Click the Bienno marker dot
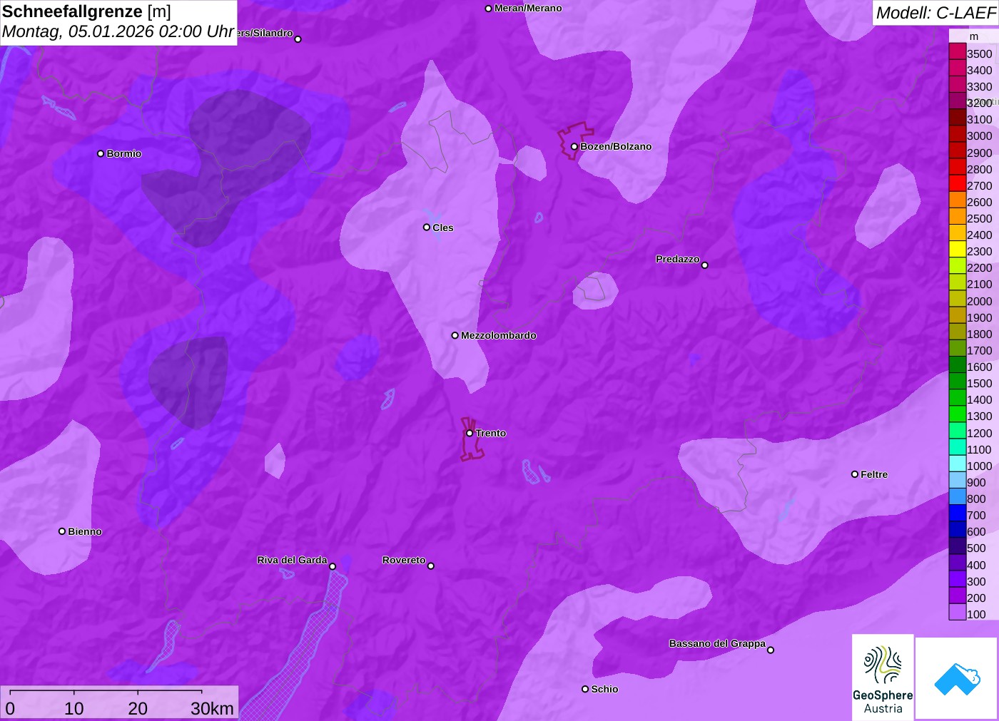 (x=62, y=531)
